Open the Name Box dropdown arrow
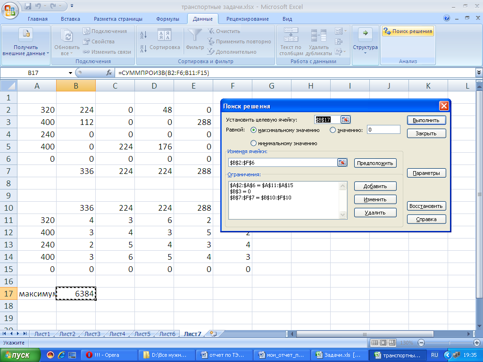The height and width of the screenshot is (362, 483). tap(70, 73)
